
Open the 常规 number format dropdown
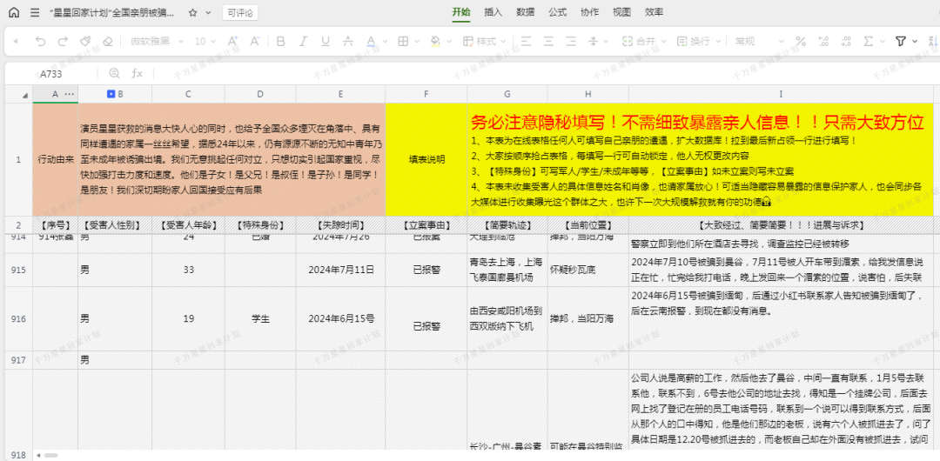[x=760, y=42]
